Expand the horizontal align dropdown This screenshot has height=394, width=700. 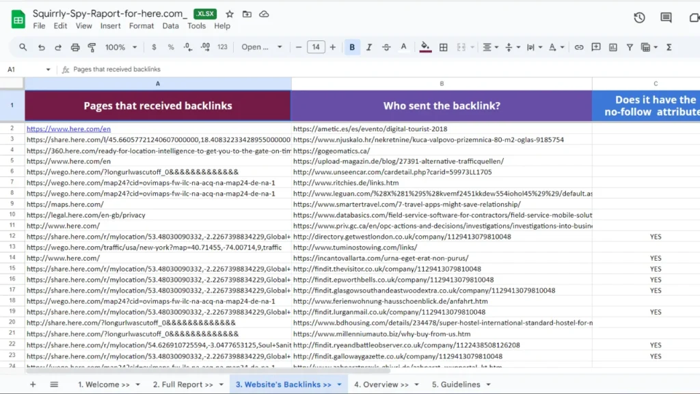(x=490, y=47)
